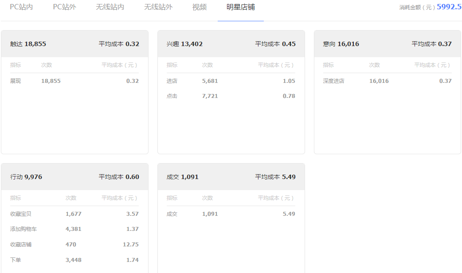Select the 明星店铺 tab
Screen dimensions: 462x273
[240, 8]
